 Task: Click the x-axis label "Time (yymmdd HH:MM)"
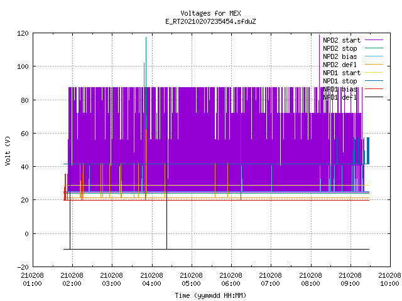pyautogui.click(x=210, y=295)
